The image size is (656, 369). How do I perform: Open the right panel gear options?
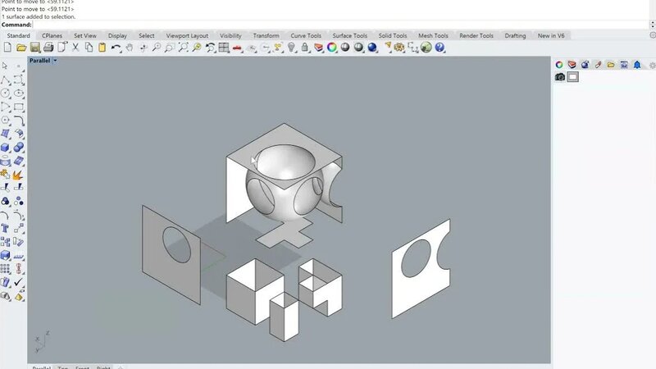[652, 65]
